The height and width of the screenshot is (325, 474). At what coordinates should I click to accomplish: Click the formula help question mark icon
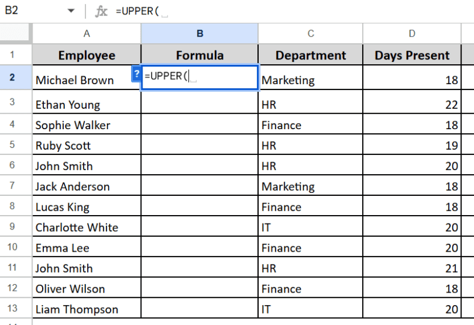136,74
